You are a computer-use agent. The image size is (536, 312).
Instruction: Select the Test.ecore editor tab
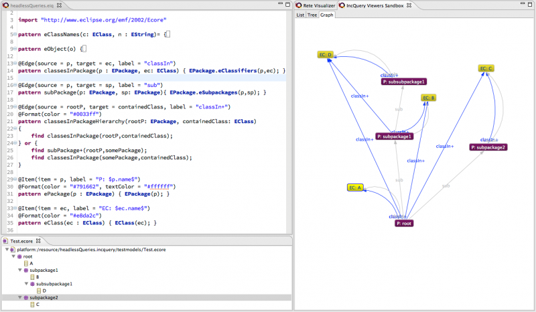point(22,241)
